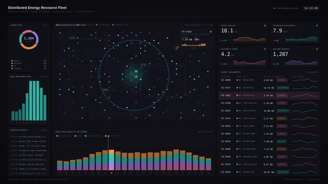This screenshot has height=184, width=328.
Task: Click the mini bar chart in PV-9260 card
Action: (x=194, y=44)
